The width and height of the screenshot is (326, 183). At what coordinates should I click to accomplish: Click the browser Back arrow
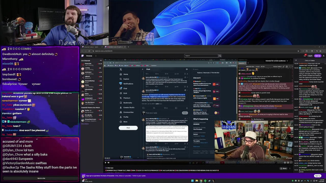tap(82, 51)
